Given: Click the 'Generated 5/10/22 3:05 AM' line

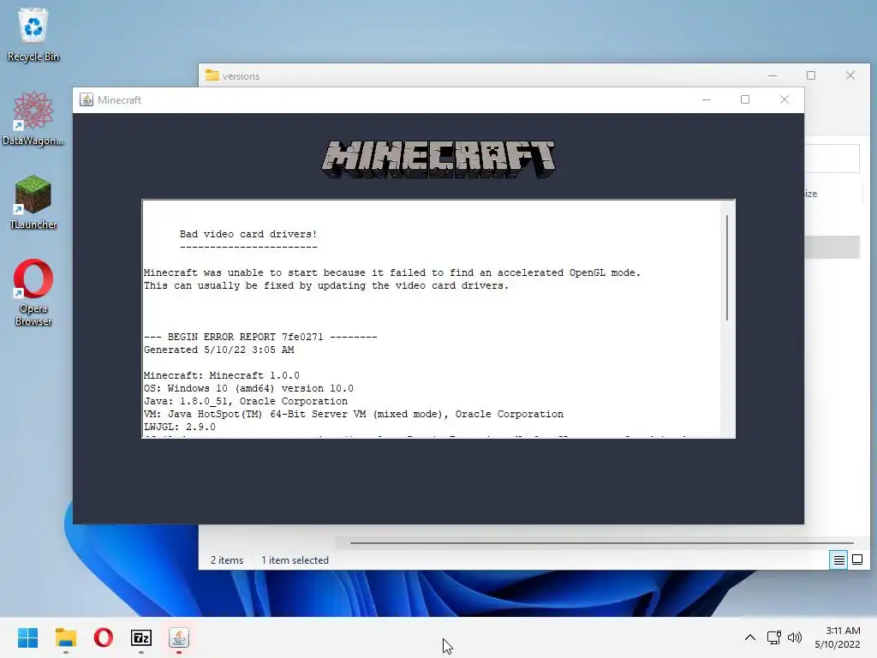Looking at the screenshot, I should point(218,350).
